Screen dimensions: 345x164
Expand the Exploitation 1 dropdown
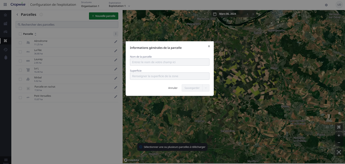tap(129, 6)
